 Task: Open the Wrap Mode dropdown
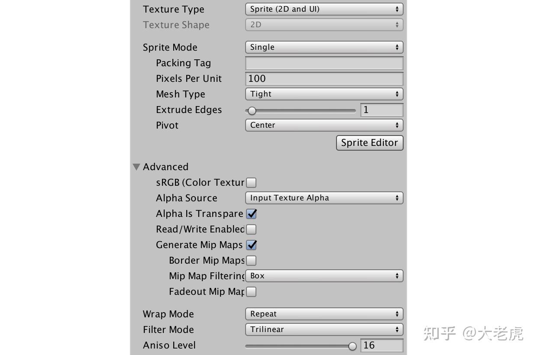(x=324, y=314)
